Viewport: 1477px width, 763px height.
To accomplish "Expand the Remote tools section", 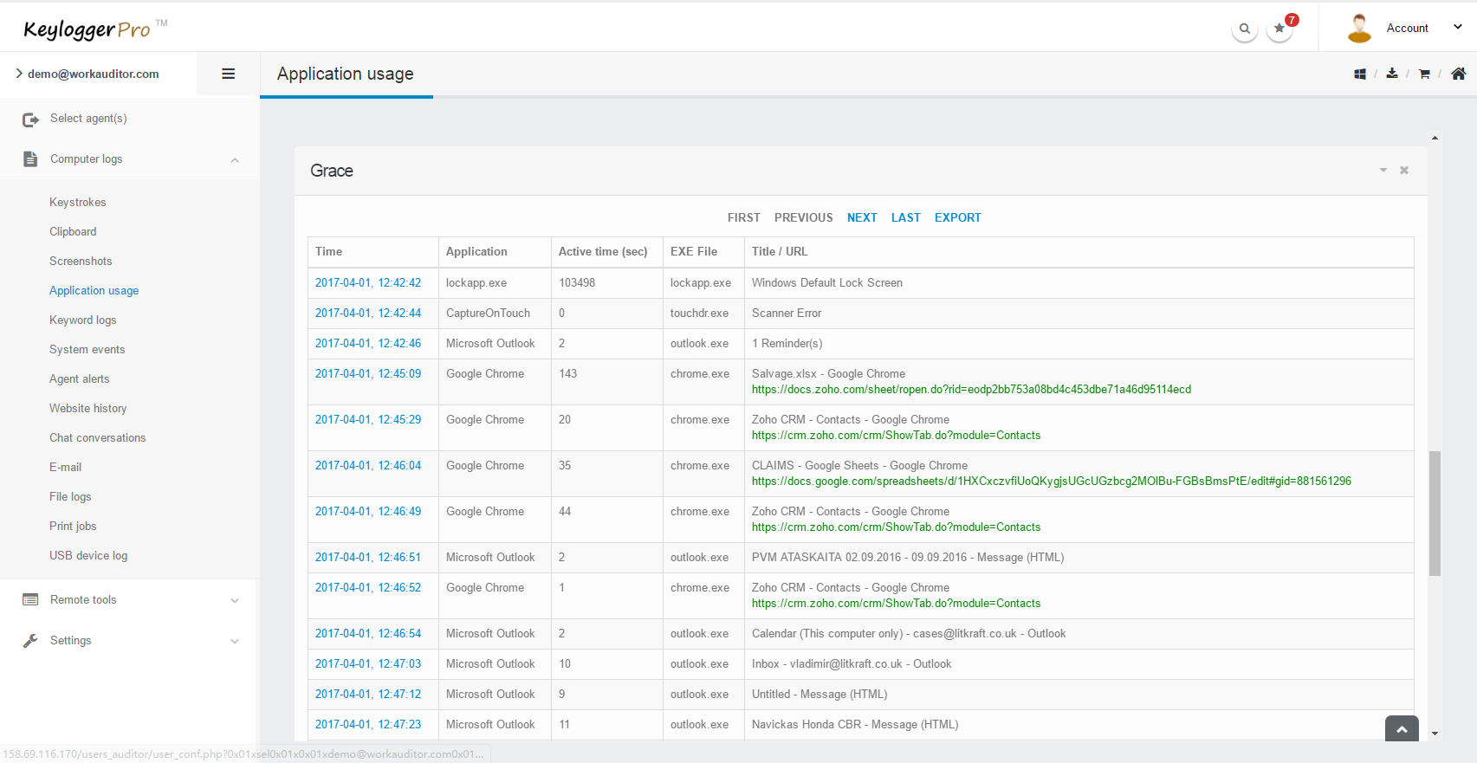I will point(235,600).
